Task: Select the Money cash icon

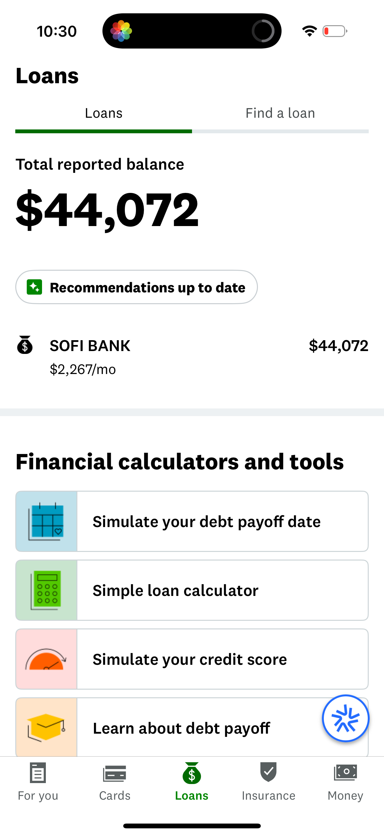Action: tap(345, 774)
